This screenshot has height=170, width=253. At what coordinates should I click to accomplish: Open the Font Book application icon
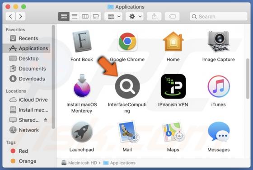(82, 41)
